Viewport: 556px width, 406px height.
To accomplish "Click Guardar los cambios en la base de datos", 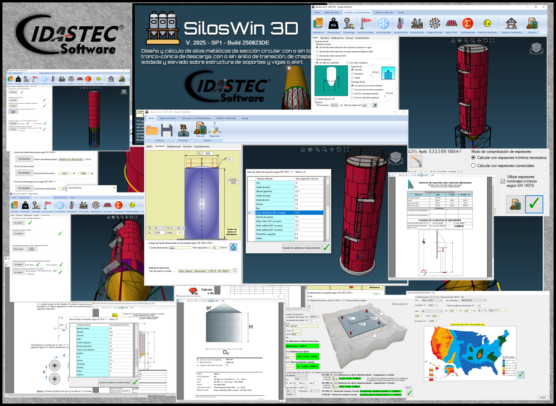I will [301, 248].
